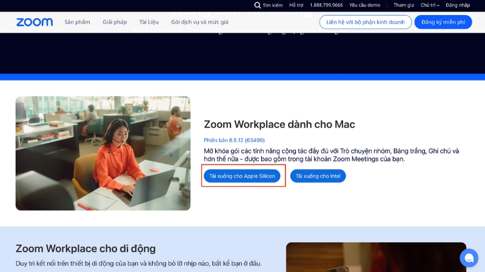Click Tải xuống cho Apple Silicon
485x272 pixels.
click(x=242, y=176)
